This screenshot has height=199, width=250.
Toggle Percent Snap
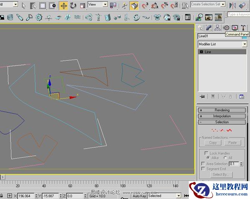[x=165, y=6]
